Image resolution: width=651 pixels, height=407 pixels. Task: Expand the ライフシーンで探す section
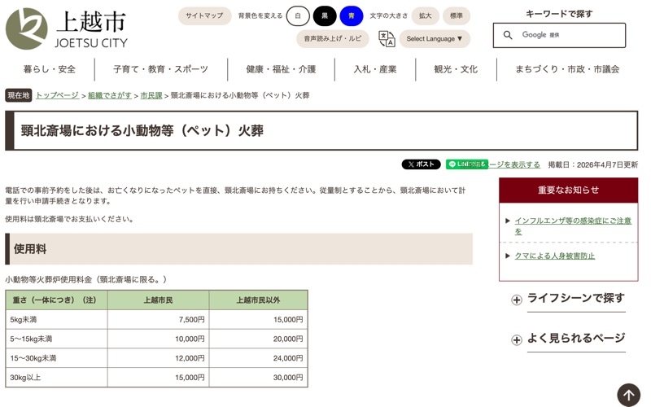click(576, 298)
